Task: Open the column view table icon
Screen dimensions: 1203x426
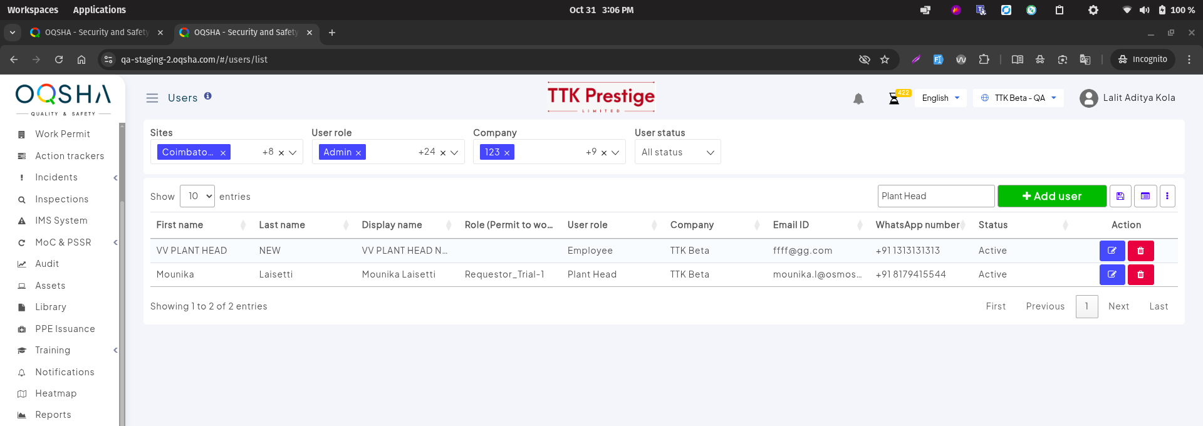Action: [x=1145, y=196]
